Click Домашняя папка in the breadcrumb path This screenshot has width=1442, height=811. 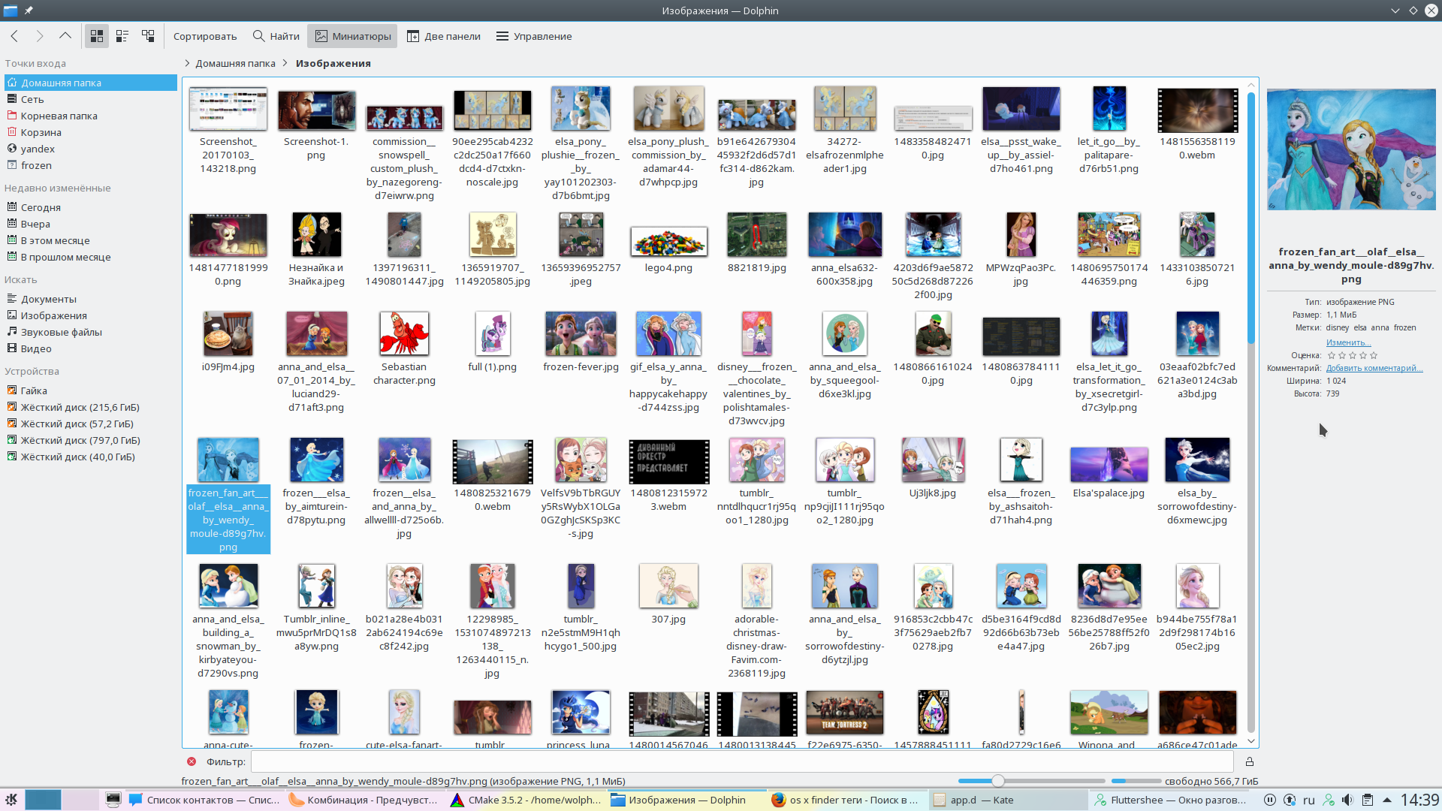[x=235, y=63]
